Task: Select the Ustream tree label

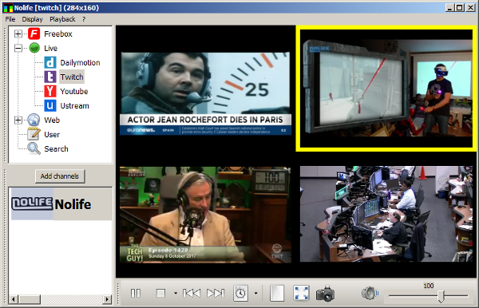Action: pos(74,105)
